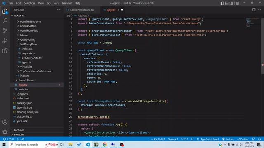Toggle the Primary Side Bar
This screenshot has height=148, width=264.
pos(222,3)
